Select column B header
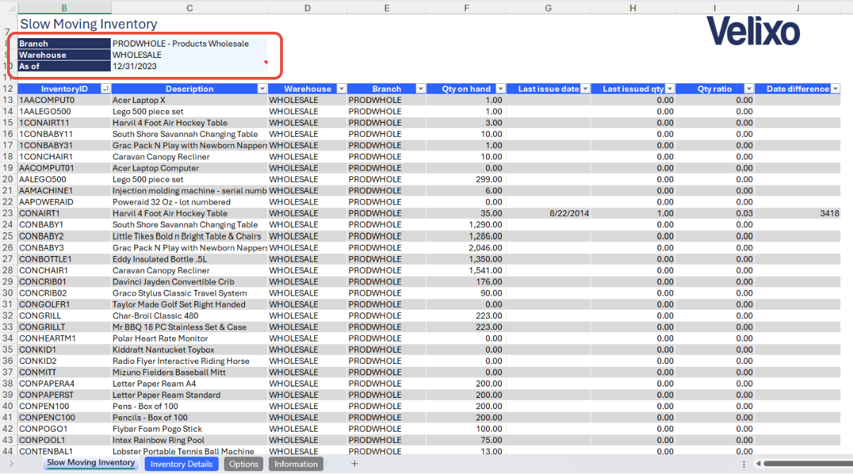 (x=64, y=8)
